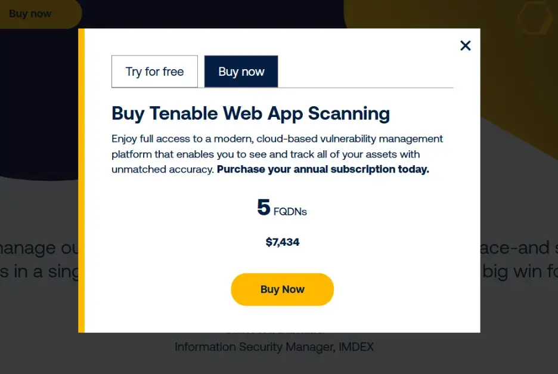
Task: Select the 5 FQDNs quantity value
Action: coord(282,208)
